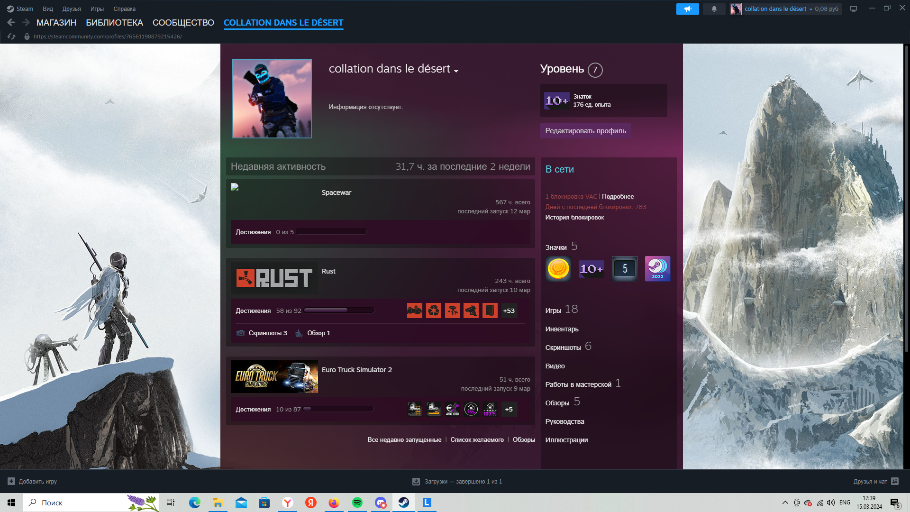Image resolution: width=910 pixels, height=512 pixels.
Task: Open Rust Скриншоты 3 link
Action: tap(268, 333)
